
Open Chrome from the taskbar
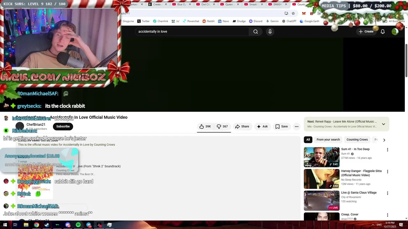point(36,225)
